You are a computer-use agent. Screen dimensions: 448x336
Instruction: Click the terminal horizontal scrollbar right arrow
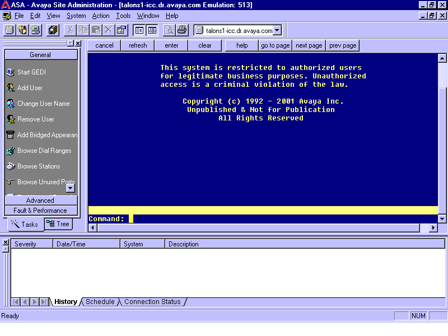pos(433,228)
